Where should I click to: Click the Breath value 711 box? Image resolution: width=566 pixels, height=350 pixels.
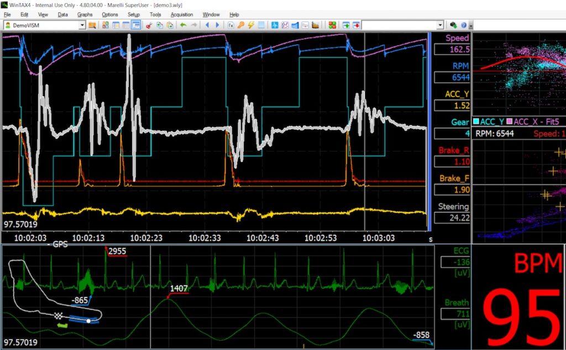(455, 314)
